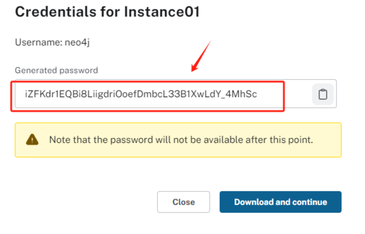Click the Generated password label
365x234 pixels.
[x=56, y=70]
